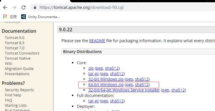Download 32-bit/64-bit Windows Service Installer
This screenshot has height=111, width=215.
coord(124,90)
